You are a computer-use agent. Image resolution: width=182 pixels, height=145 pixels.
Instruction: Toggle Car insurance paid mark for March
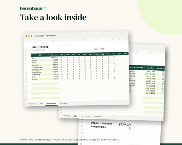(x=73, y=67)
